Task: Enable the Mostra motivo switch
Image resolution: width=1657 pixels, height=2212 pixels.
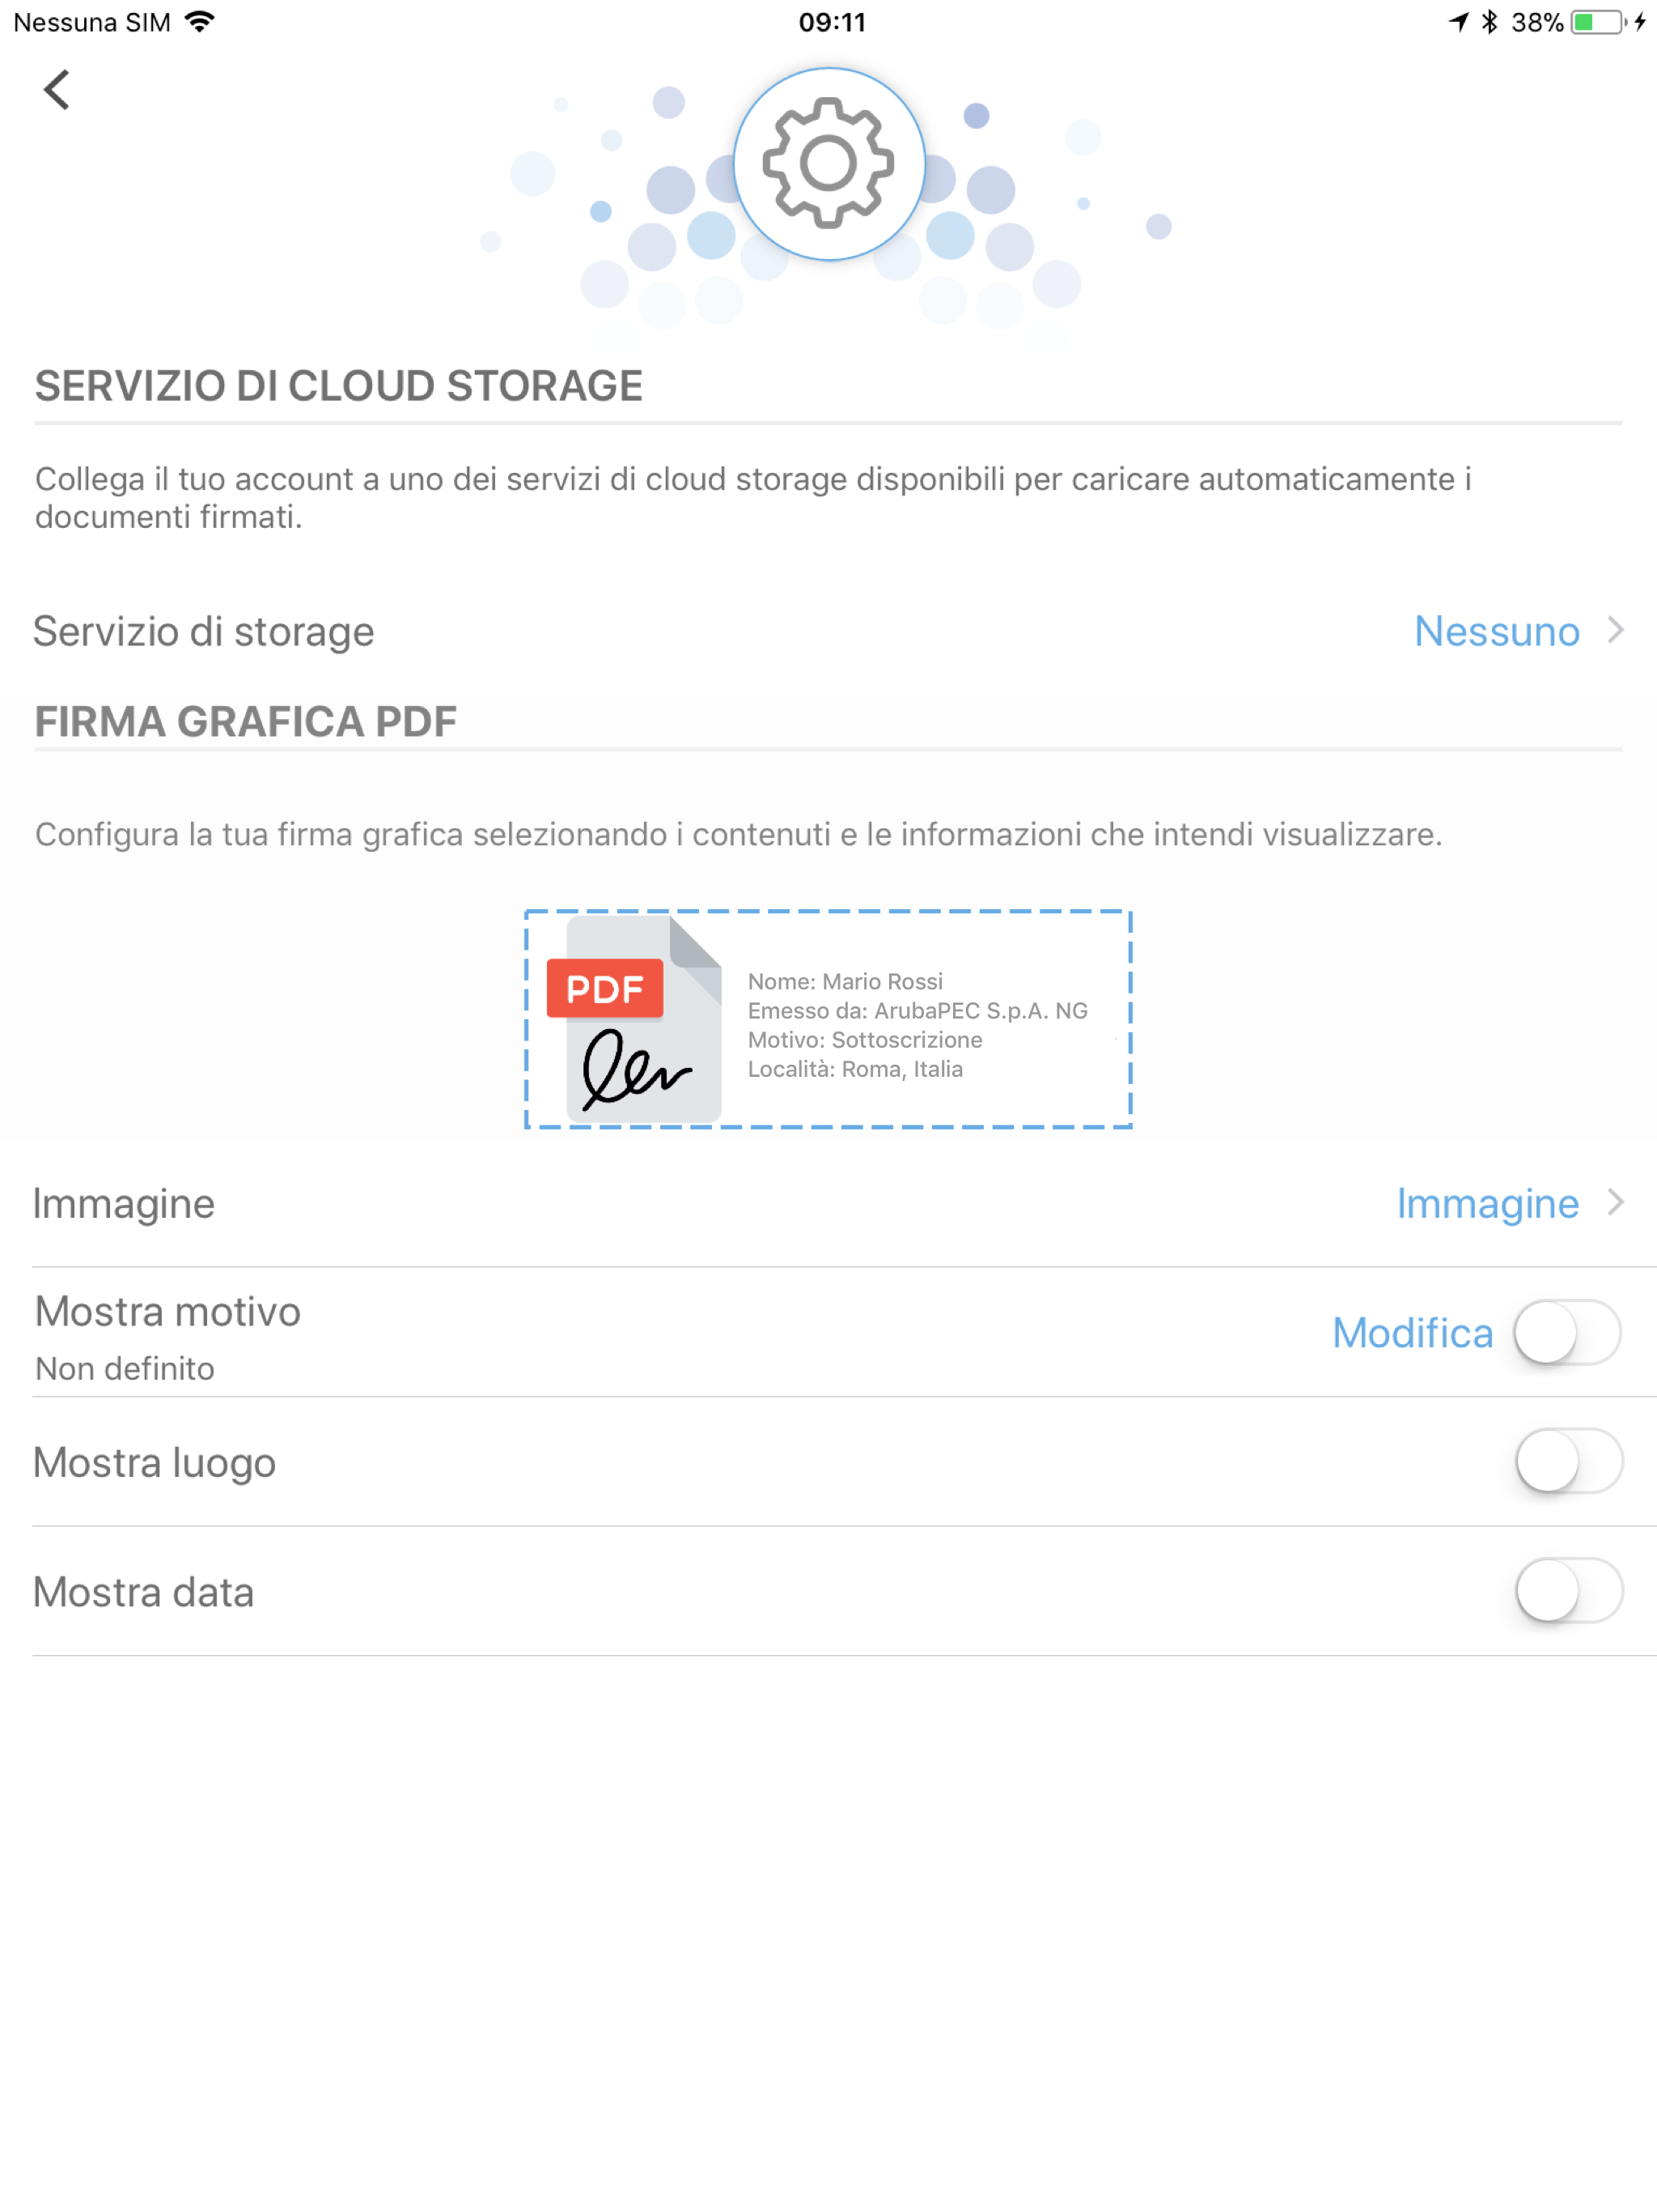Action: click(x=1566, y=1332)
